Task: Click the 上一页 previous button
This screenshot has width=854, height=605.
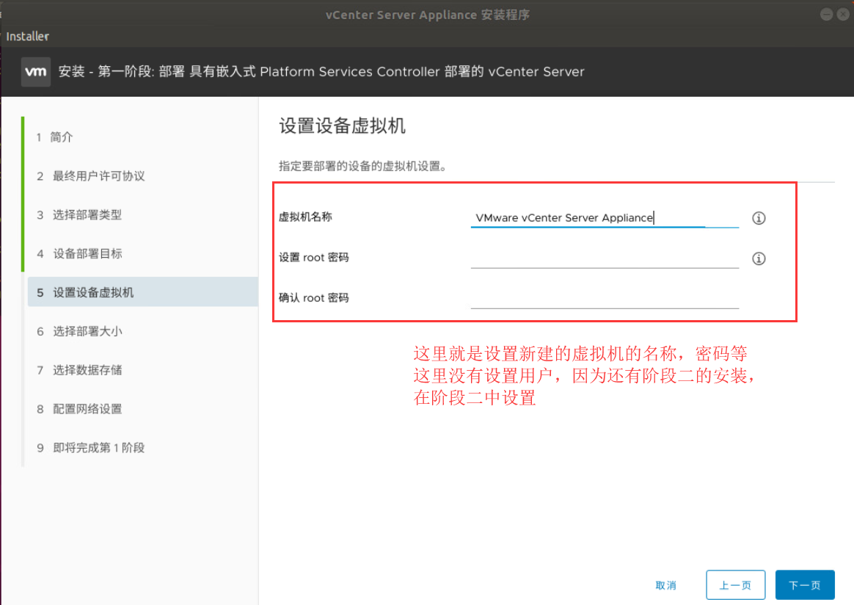Action: coord(735,585)
